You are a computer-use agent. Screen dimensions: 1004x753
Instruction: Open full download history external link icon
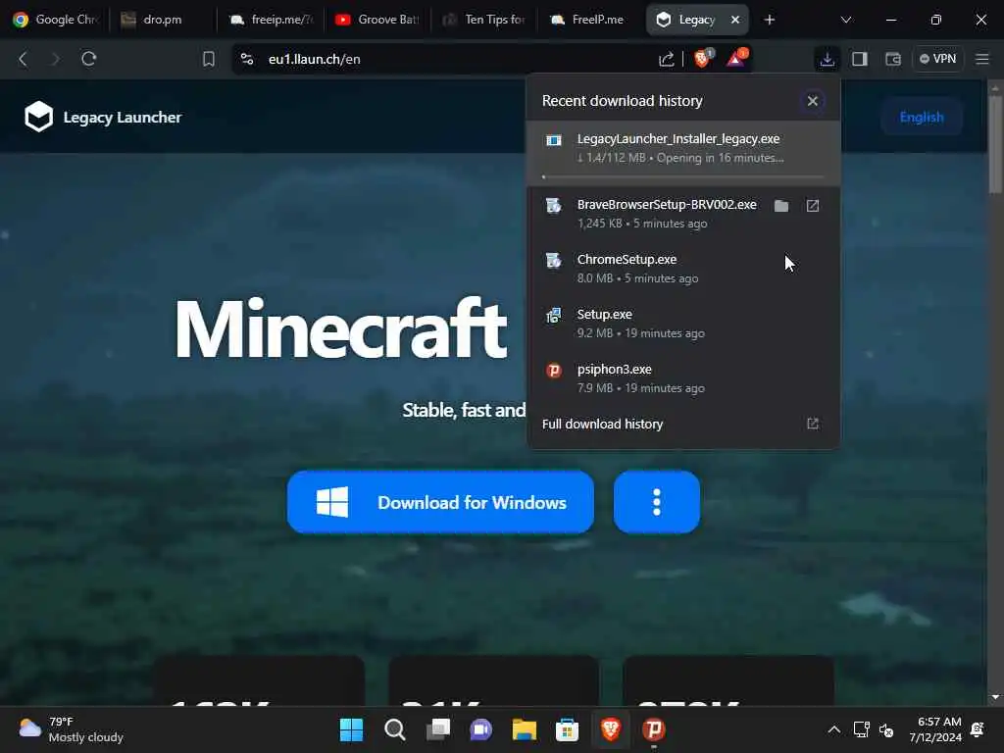coord(813,424)
